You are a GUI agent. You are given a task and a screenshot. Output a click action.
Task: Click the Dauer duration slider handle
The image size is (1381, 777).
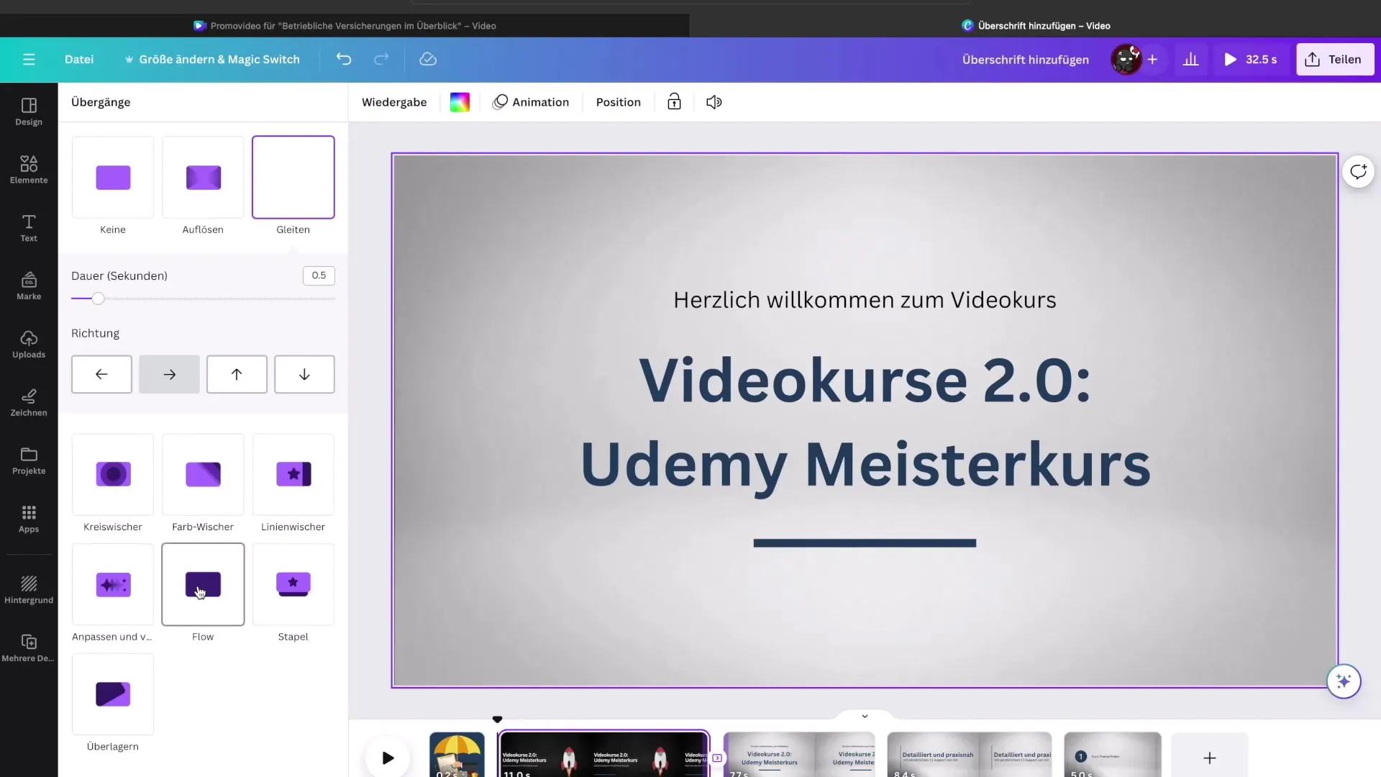pos(98,299)
